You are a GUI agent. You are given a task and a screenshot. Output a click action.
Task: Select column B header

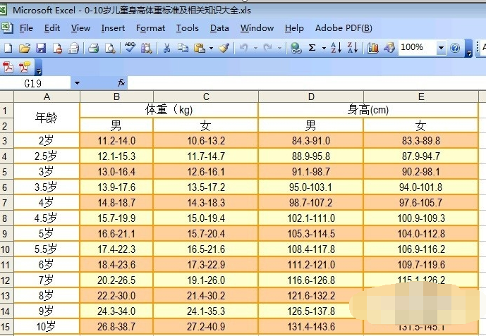116,97
